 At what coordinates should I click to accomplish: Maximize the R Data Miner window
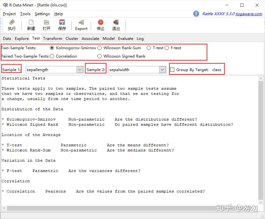[242, 5]
